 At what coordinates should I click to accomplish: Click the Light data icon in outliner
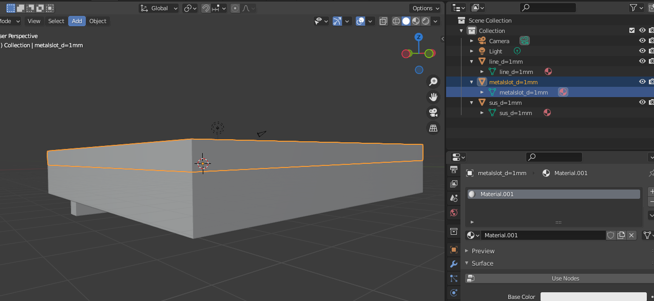(x=517, y=51)
